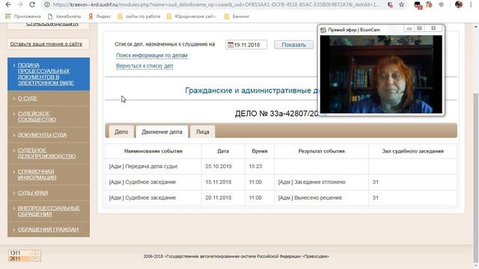
Task: Open Поиск информации по делам link
Action: tap(152, 55)
